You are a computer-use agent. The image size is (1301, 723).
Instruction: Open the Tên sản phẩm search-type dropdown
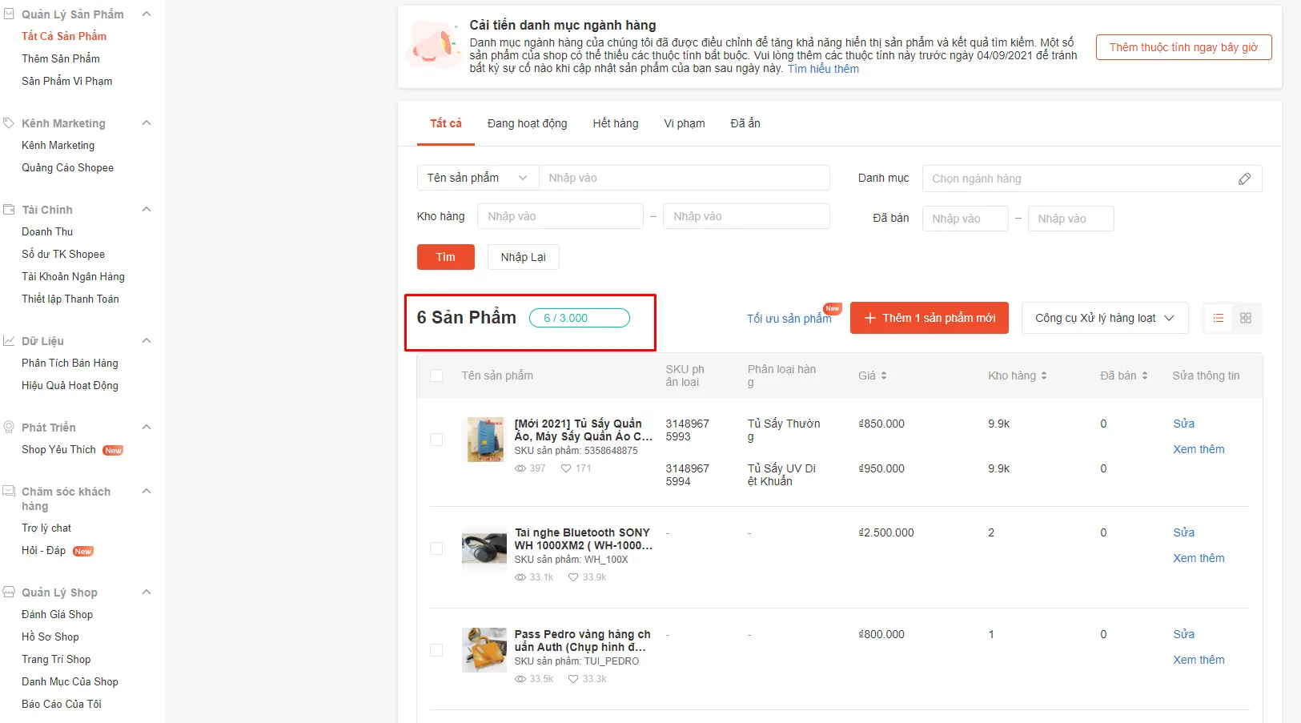tap(478, 178)
